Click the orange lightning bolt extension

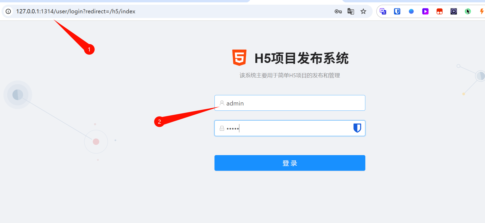482,11
